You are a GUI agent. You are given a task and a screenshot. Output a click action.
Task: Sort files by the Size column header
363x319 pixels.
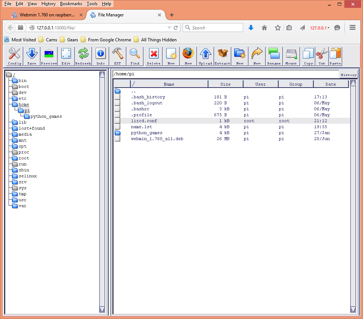tap(226, 84)
